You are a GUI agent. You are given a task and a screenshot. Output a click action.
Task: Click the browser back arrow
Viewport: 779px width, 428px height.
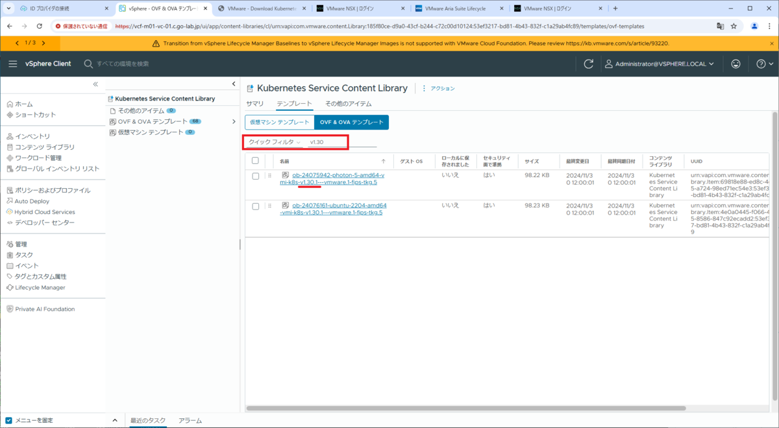click(10, 26)
